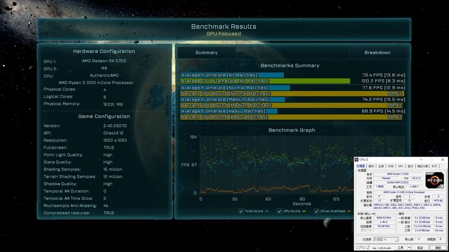Switch to the Breakdown tab

click(x=377, y=53)
